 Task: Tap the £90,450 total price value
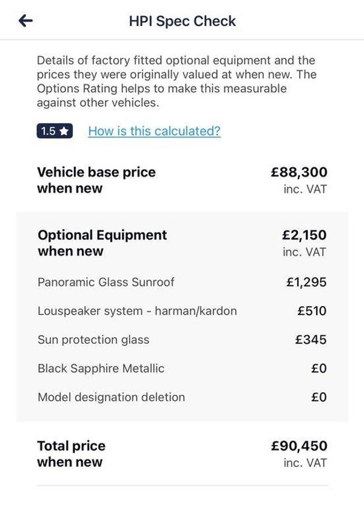tap(298, 446)
